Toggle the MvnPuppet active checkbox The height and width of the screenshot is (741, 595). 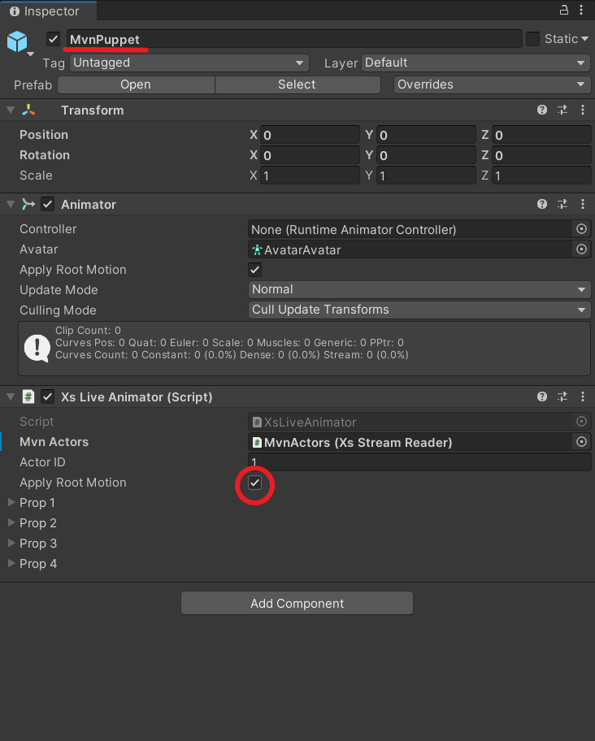coord(53,39)
